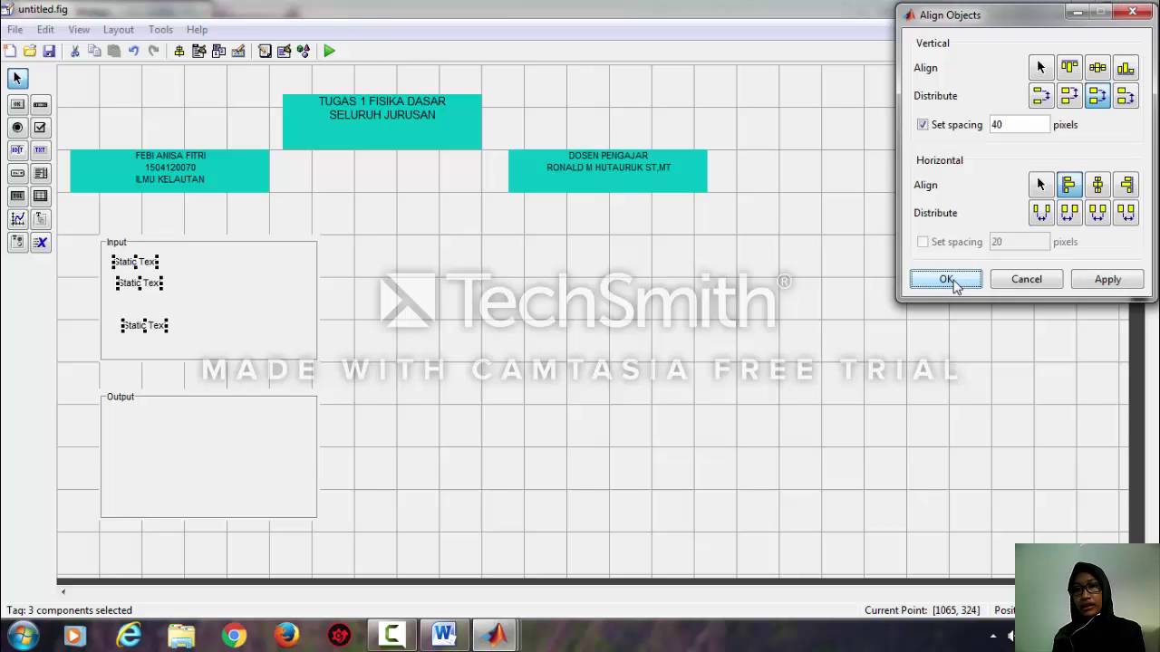Create a new figure with the New icon
Image resolution: width=1160 pixels, height=652 pixels.
click(x=10, y=52)
